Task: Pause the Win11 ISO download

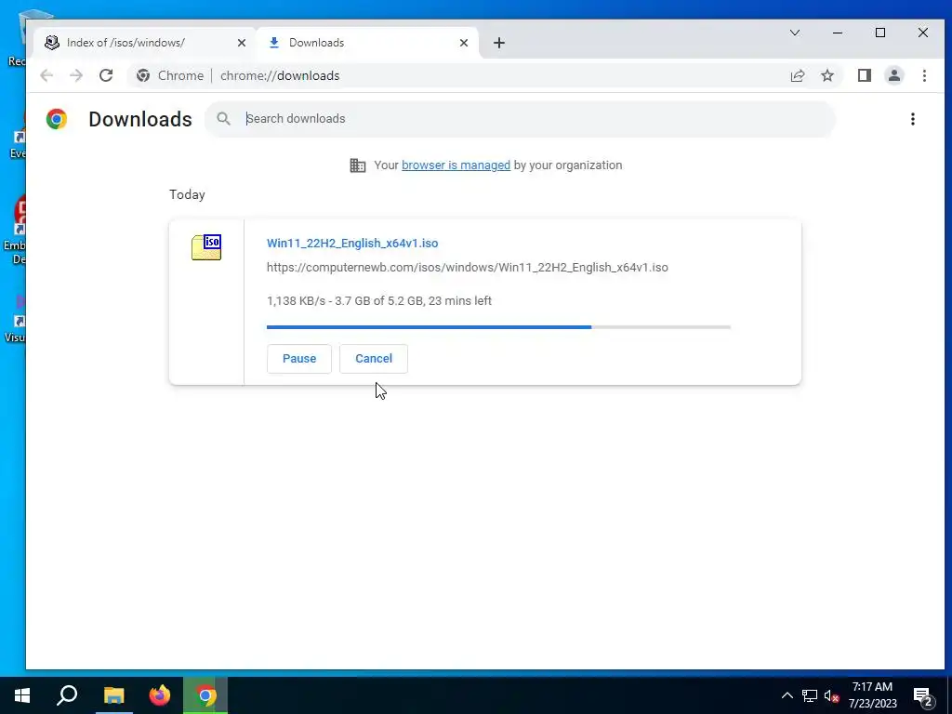Action: [298, 359]
